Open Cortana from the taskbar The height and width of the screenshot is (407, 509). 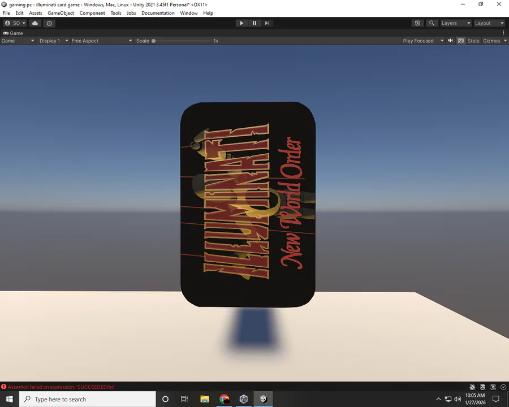click(x=165, y=399)
